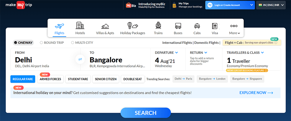Click the 'my' avatar icon in Login button

coord(210,5)
